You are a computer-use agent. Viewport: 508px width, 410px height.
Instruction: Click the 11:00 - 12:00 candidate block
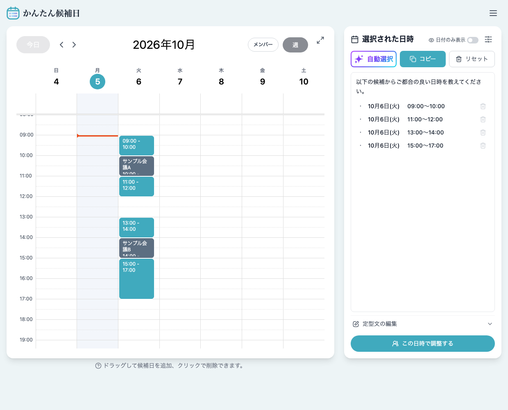pos(136,187)
